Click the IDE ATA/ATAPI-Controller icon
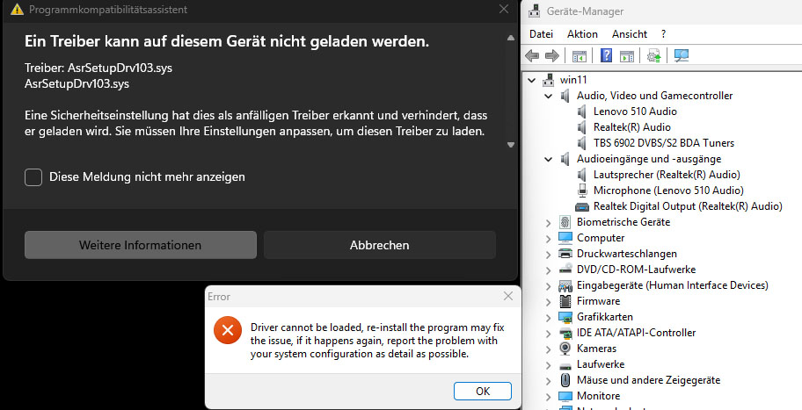 (565, 333)
